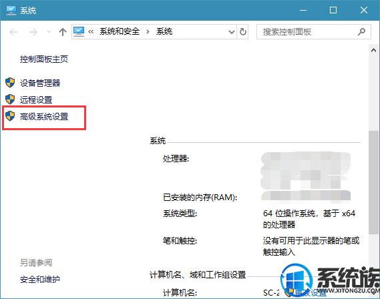Select 系统和安全 in the breadcrumb

[x=120, y=31]
